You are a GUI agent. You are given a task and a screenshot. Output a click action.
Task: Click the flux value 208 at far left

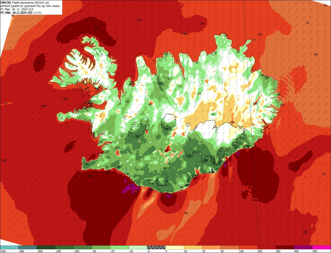[x=4, y=160]
